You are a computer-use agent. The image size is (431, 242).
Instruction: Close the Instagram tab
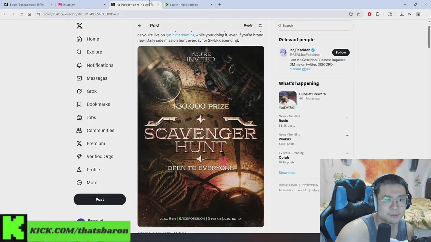104,5
